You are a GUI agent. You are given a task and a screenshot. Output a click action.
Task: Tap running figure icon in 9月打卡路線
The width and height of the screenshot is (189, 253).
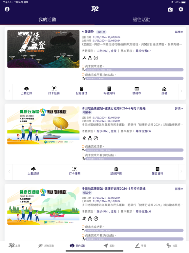coord(84,138)
